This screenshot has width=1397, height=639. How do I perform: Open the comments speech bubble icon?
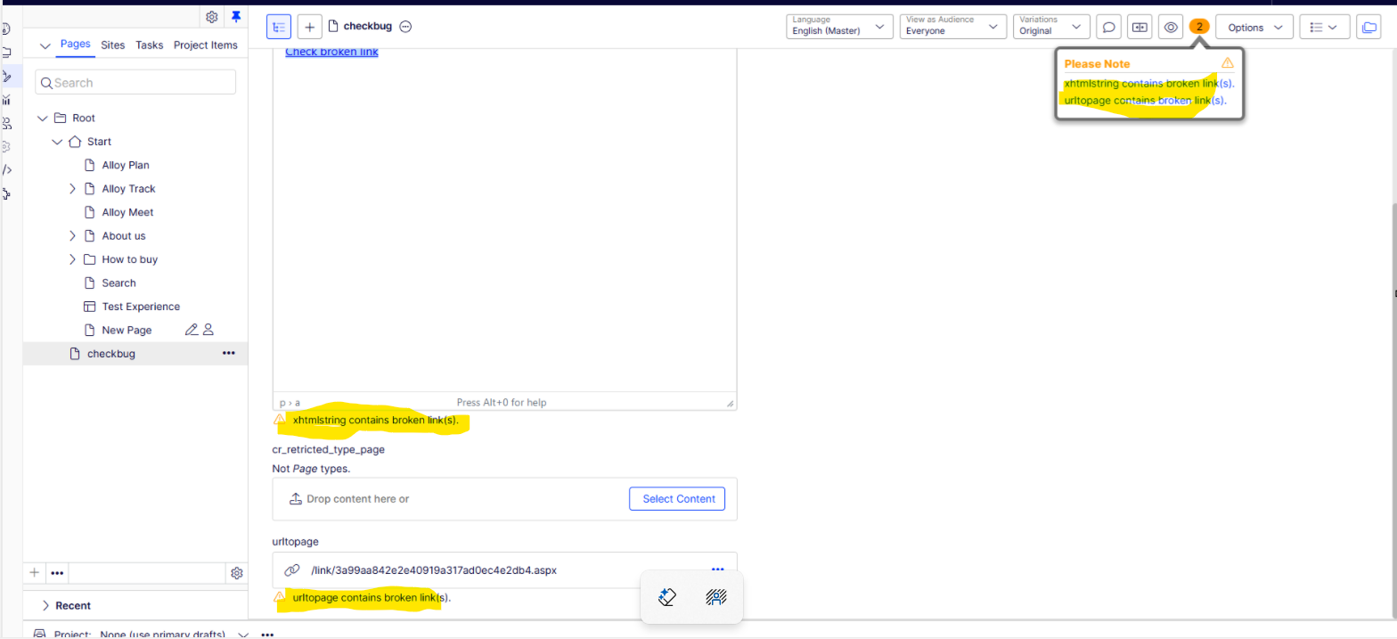(1108, 28)
